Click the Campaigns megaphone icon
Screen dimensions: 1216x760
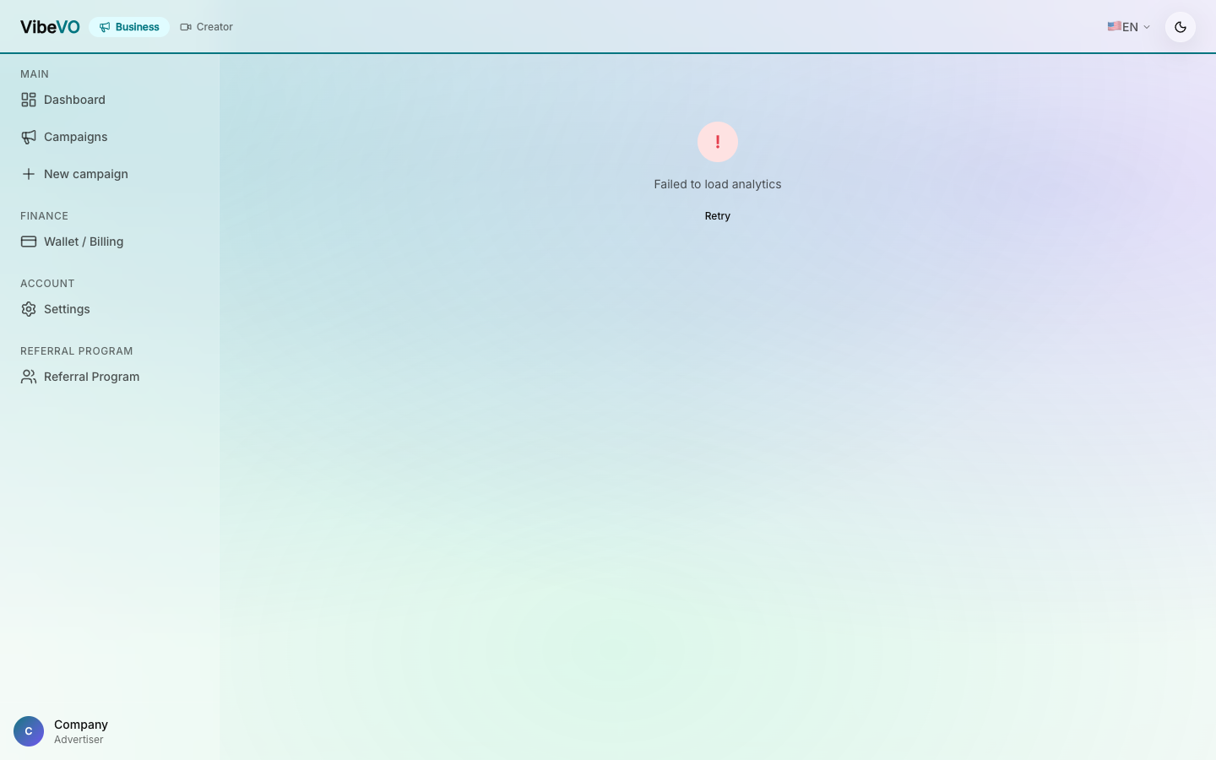point(29,137)
